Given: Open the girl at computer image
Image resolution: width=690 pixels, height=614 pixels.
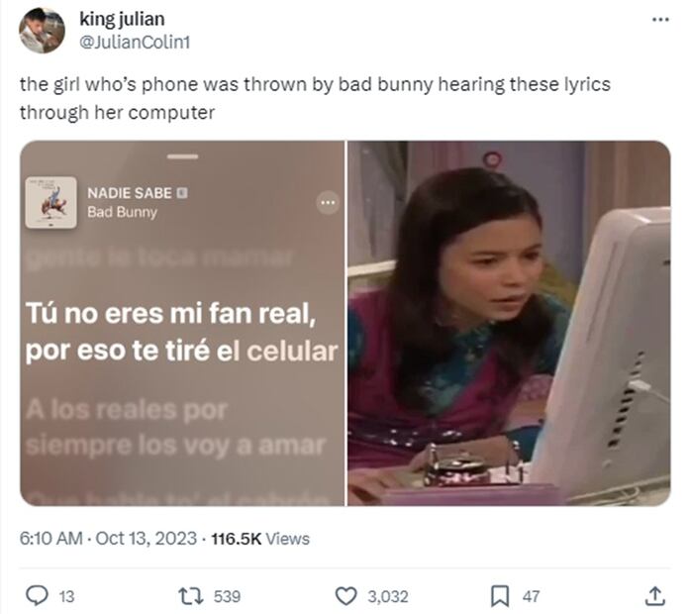Looking at the screenshot, I should 509,324.
